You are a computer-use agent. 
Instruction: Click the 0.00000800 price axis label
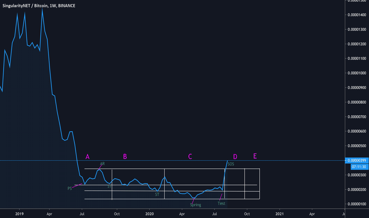click(357, 102)
